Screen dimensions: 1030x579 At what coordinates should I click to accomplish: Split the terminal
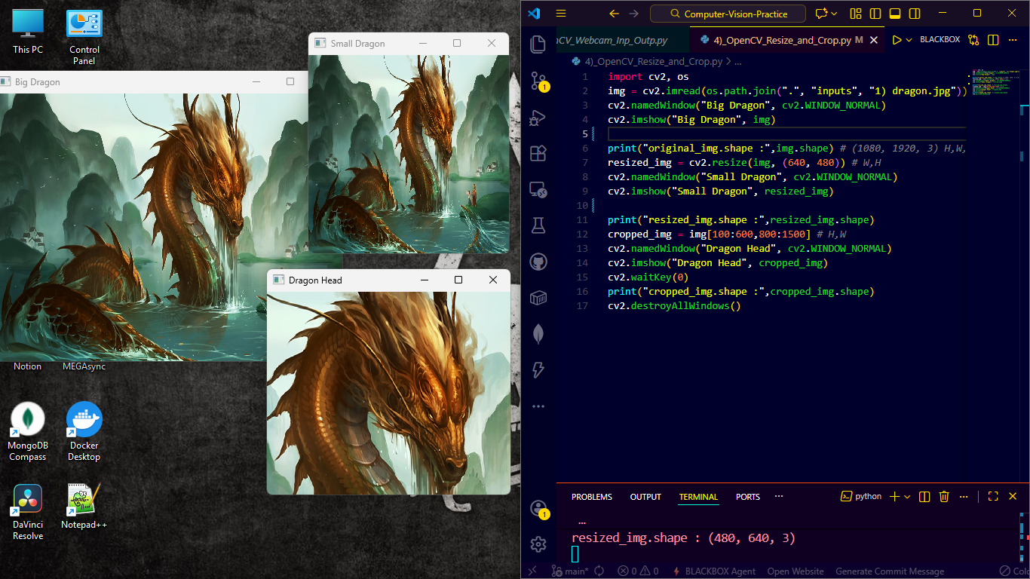pos(925,496)
